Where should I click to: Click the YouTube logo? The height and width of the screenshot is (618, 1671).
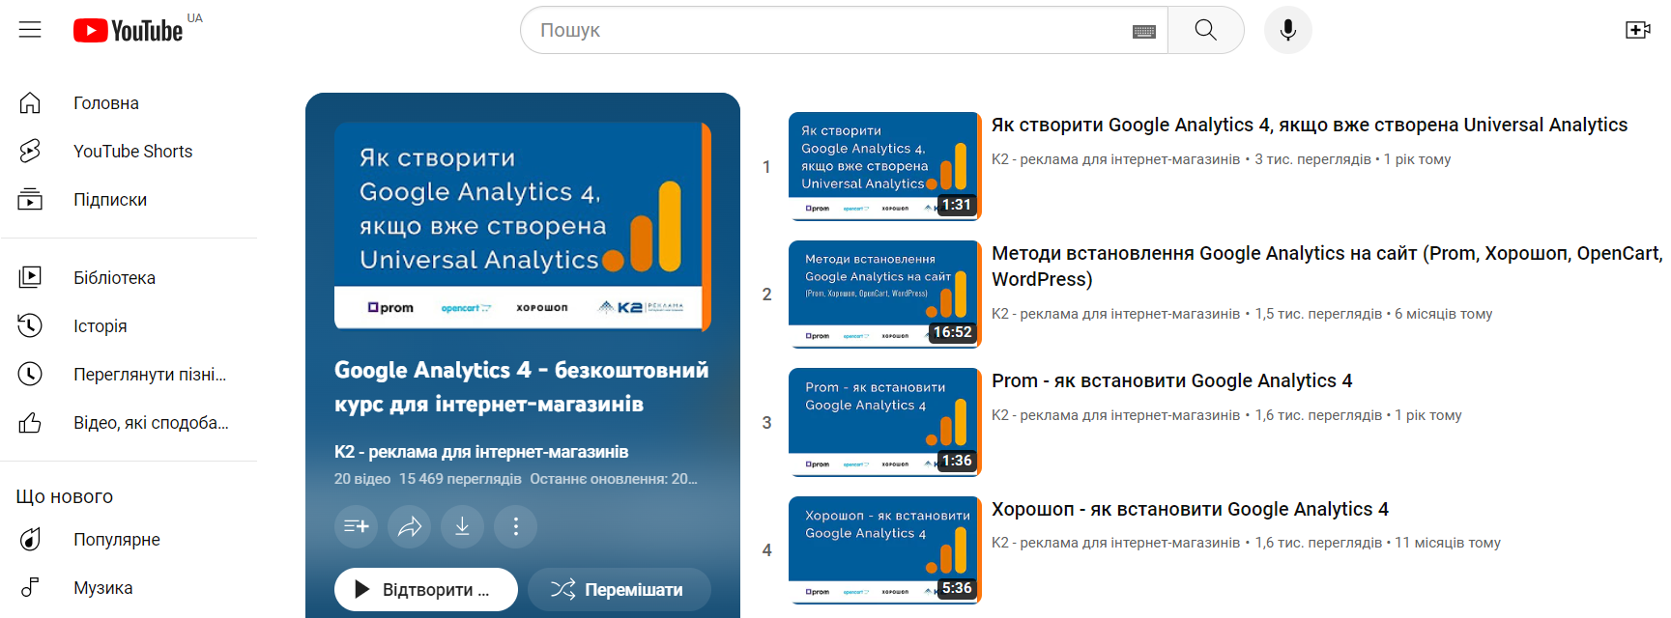[x=129, y=31]
